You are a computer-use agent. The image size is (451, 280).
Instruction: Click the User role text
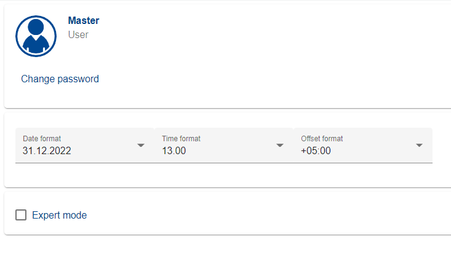point(78,35)
